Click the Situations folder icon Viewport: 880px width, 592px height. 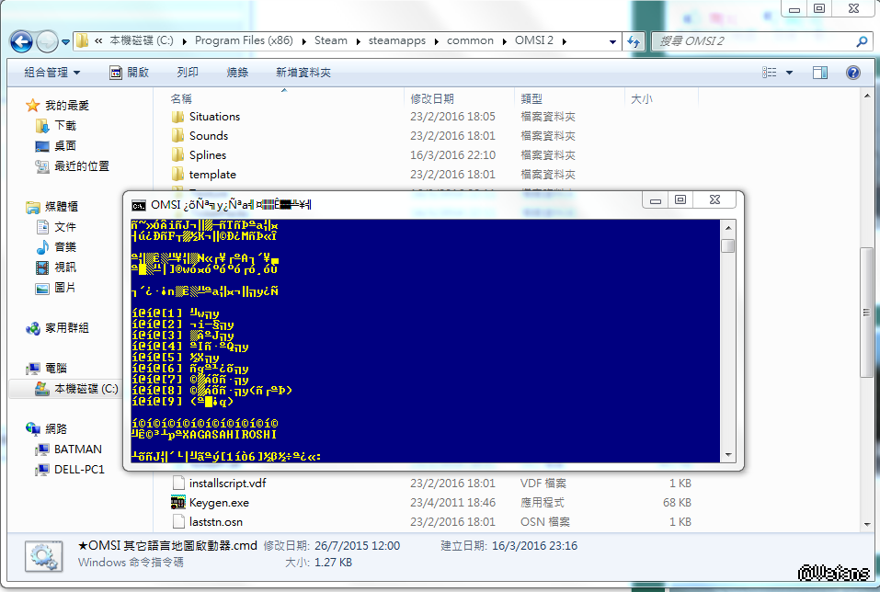177,116
